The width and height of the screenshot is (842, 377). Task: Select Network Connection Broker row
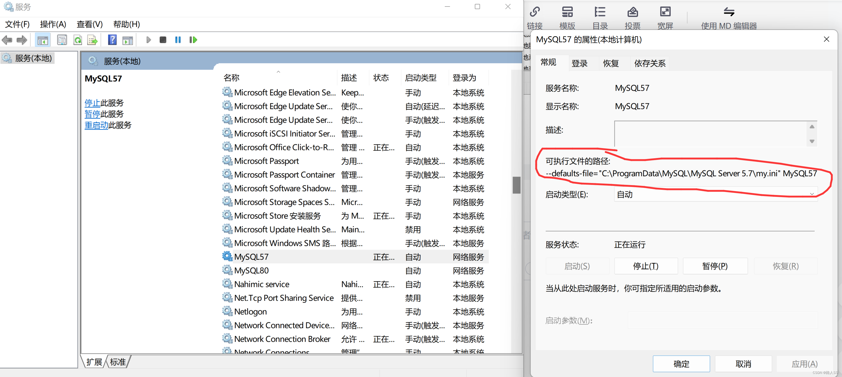pyautogui.click(x=355, y=339)
